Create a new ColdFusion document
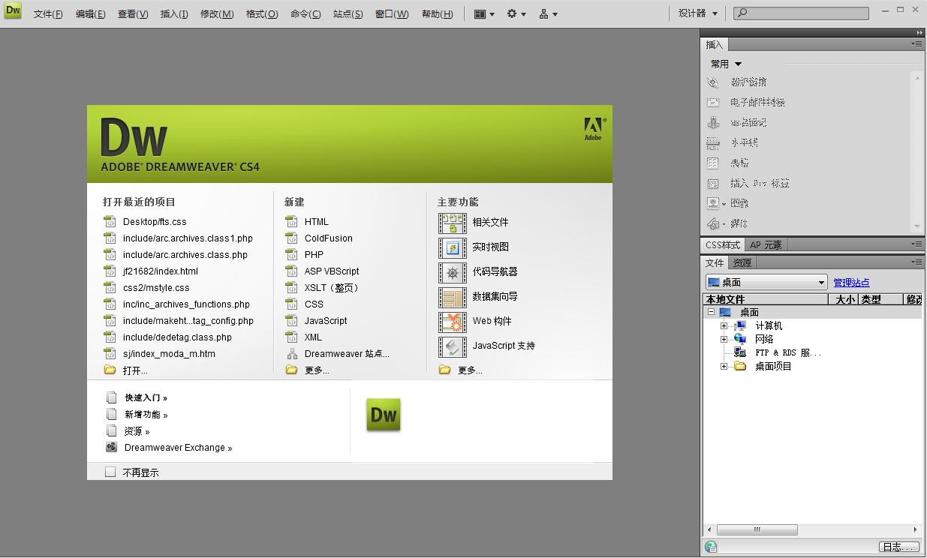The width and height of the screenshot is (927, 558). click(328, 238)
